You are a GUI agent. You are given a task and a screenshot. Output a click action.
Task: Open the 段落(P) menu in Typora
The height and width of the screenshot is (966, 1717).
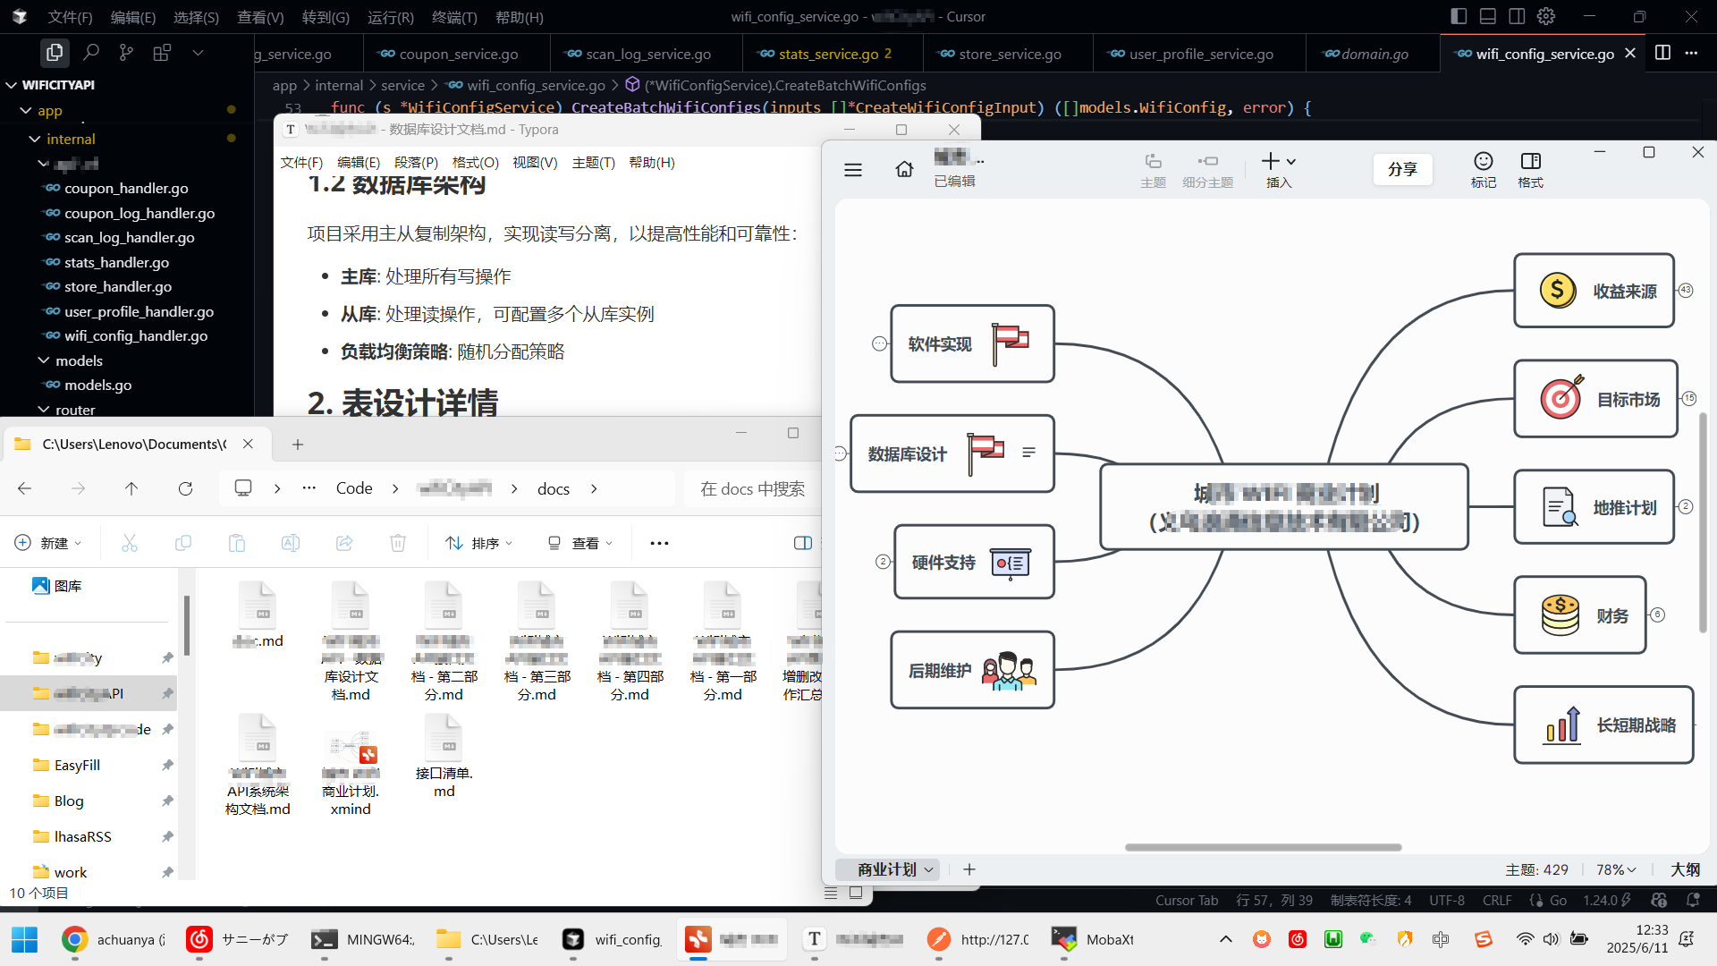(416, 162)
